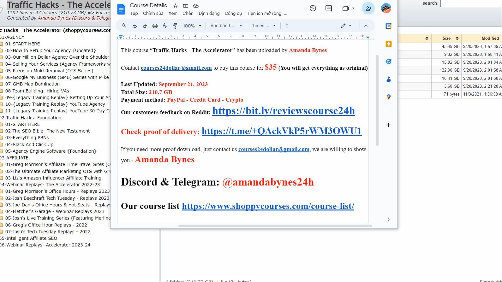Print the document
The height and width of the screenshot is (282, 502).
155,26
